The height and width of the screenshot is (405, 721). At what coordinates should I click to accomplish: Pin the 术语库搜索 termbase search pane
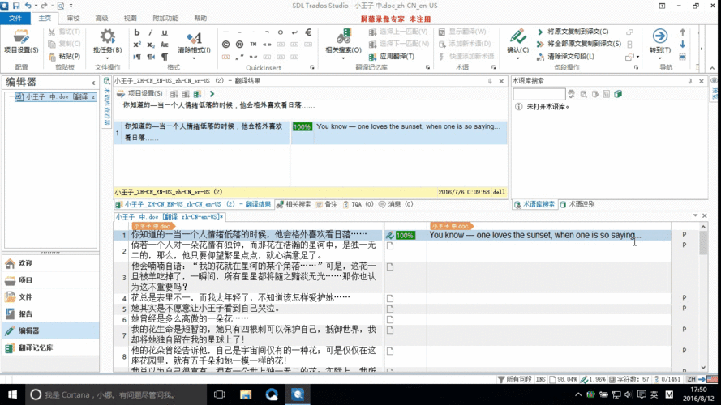(x=689, y=81)
